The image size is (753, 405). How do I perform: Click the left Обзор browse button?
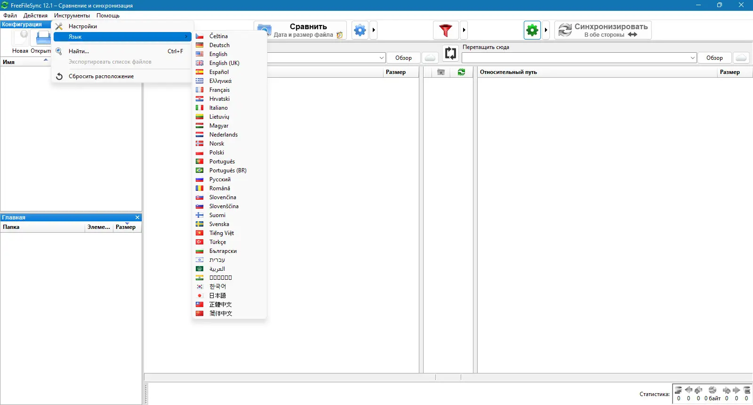point(403,58)
